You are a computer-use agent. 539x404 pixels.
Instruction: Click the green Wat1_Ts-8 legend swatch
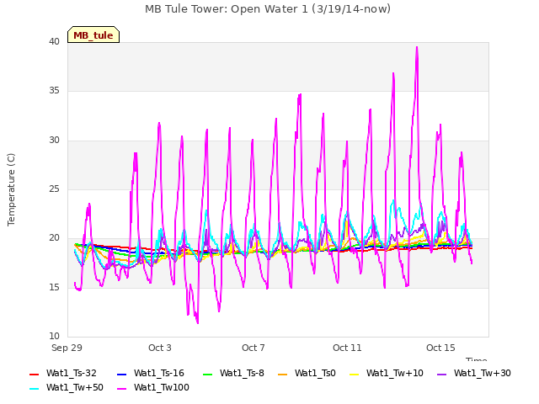208,374
